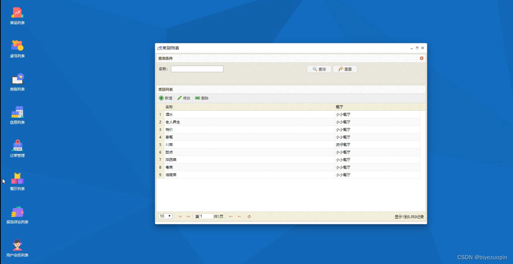
Task: Select the 酒水 row
Action: point(288,114)
